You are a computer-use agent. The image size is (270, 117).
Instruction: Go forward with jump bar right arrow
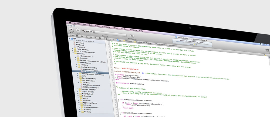point(114,40)
